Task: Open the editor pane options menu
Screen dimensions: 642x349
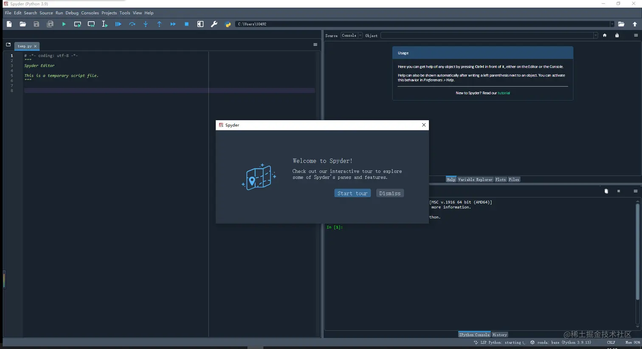Action: (315, 45)
